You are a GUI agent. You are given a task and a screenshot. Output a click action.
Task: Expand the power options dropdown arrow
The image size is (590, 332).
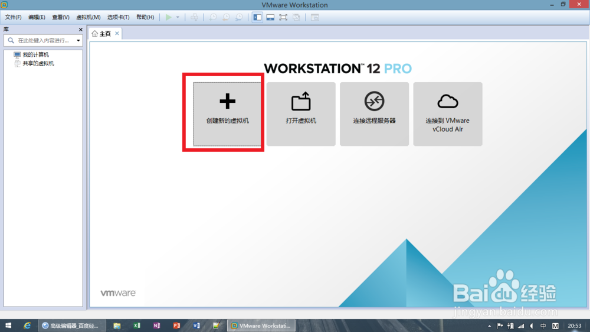(178, 17)
